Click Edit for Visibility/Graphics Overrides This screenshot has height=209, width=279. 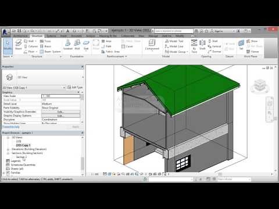60,111
